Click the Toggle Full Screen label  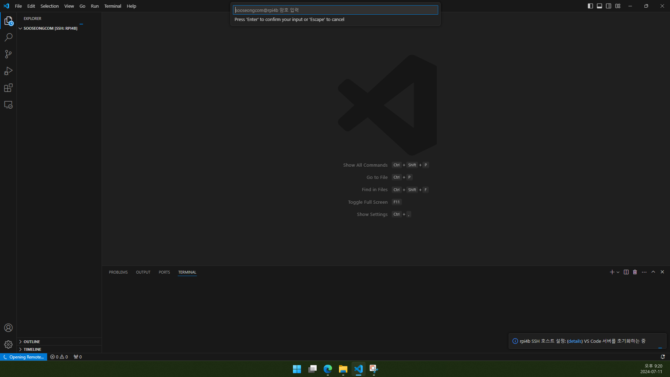(368, 202)
